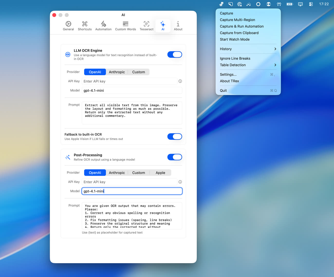
Task: Open the Shortcuts settings tab
Action: point(85,26)
